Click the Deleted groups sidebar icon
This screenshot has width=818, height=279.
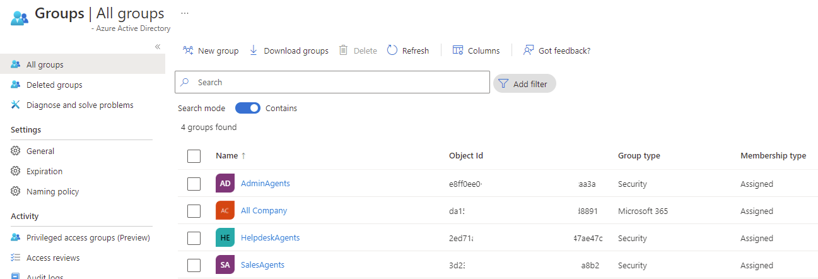(16, 85)
